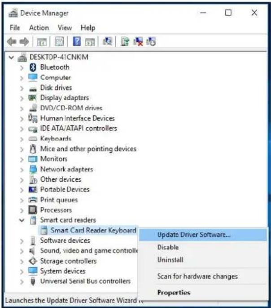Select the Sound, video and game controllers row
This screenshot has width=271, height=308.
point(89,251)
